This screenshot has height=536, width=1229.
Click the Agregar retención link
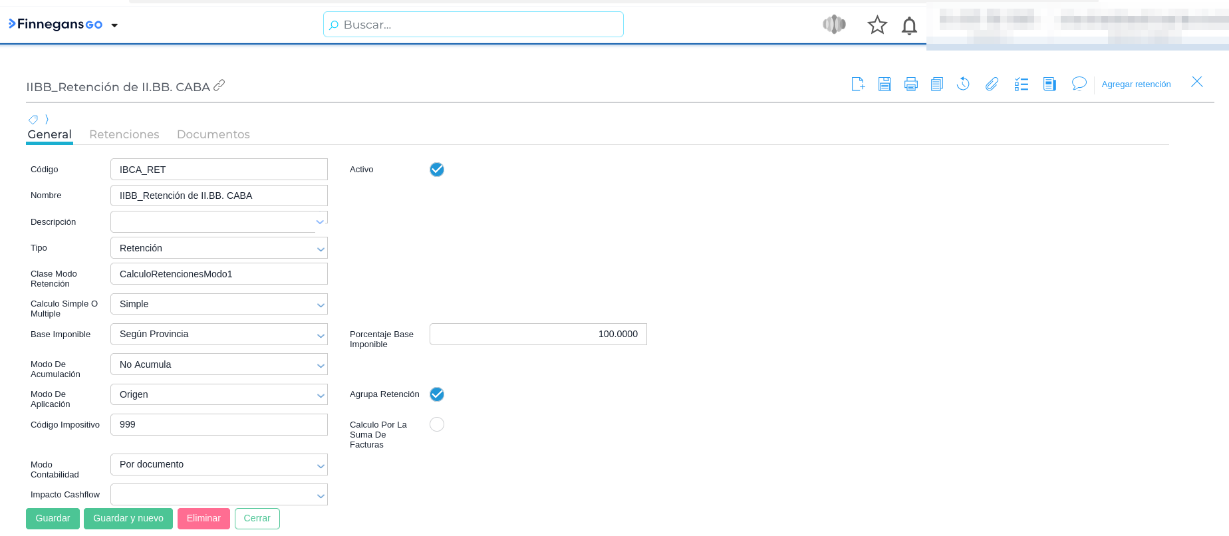pos(1136,84)
